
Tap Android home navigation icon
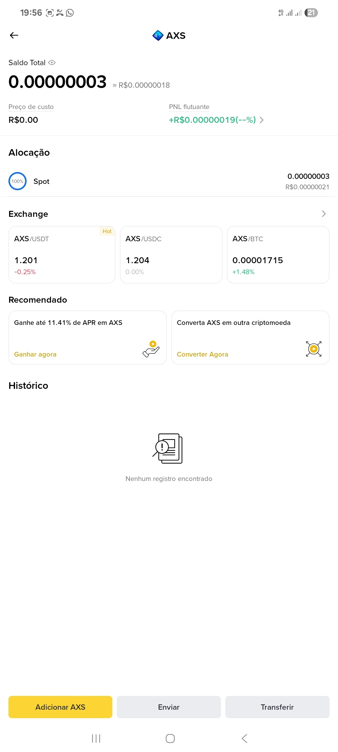click(x=170, y=739)
